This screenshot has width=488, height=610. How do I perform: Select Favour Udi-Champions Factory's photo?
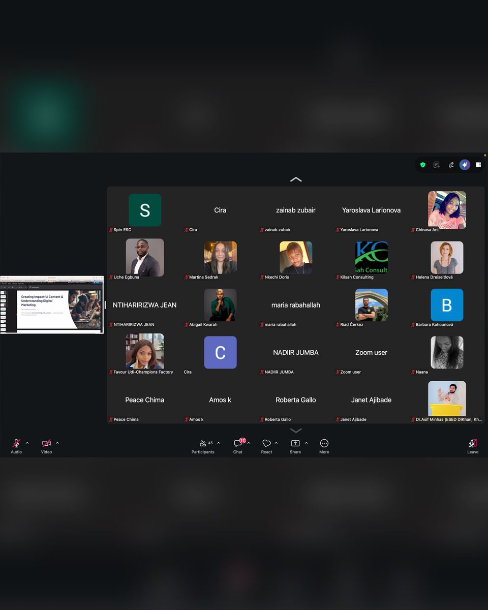(x=145, y=351)
